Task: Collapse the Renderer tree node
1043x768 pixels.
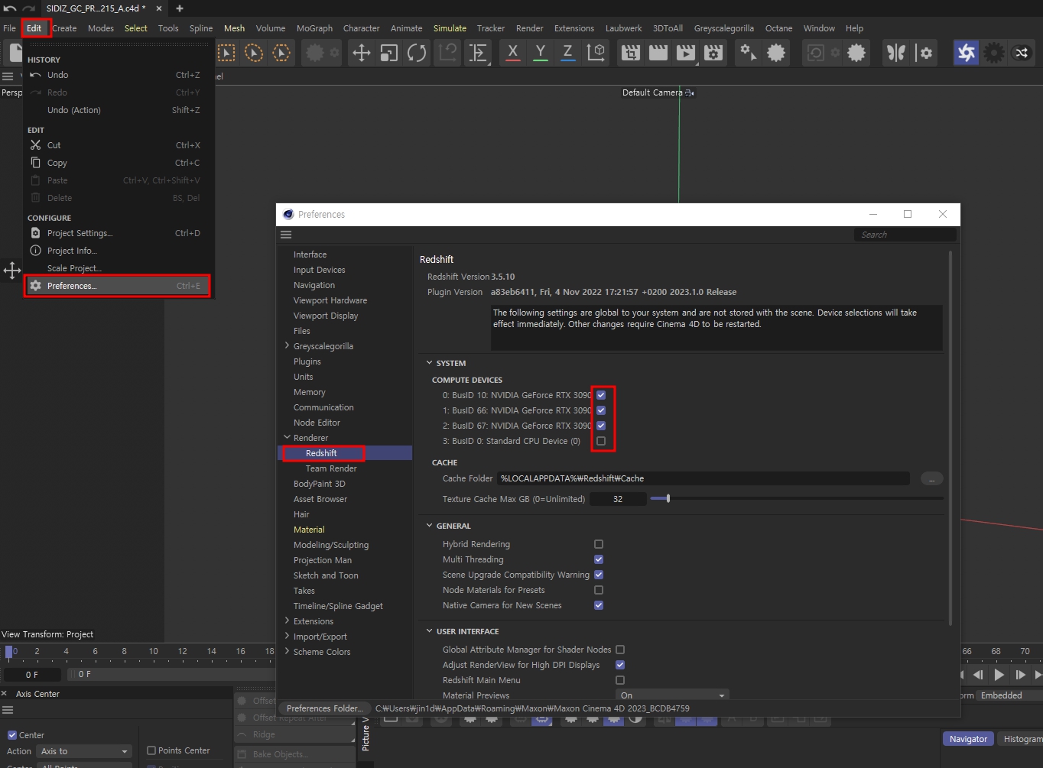Action: [287, 438]
